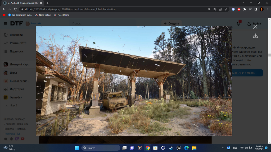Open the notifications bell
This screenshot has width=271, height=152.
point(238,23)
